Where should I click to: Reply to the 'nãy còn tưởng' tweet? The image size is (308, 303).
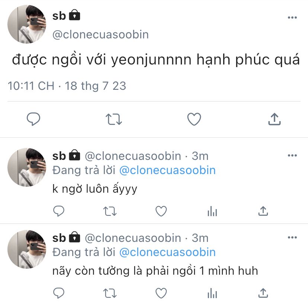59,293
